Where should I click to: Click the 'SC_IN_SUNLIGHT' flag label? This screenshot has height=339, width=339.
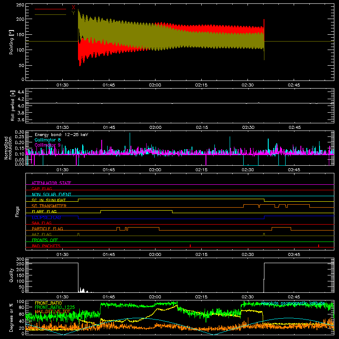pos(49,200)
